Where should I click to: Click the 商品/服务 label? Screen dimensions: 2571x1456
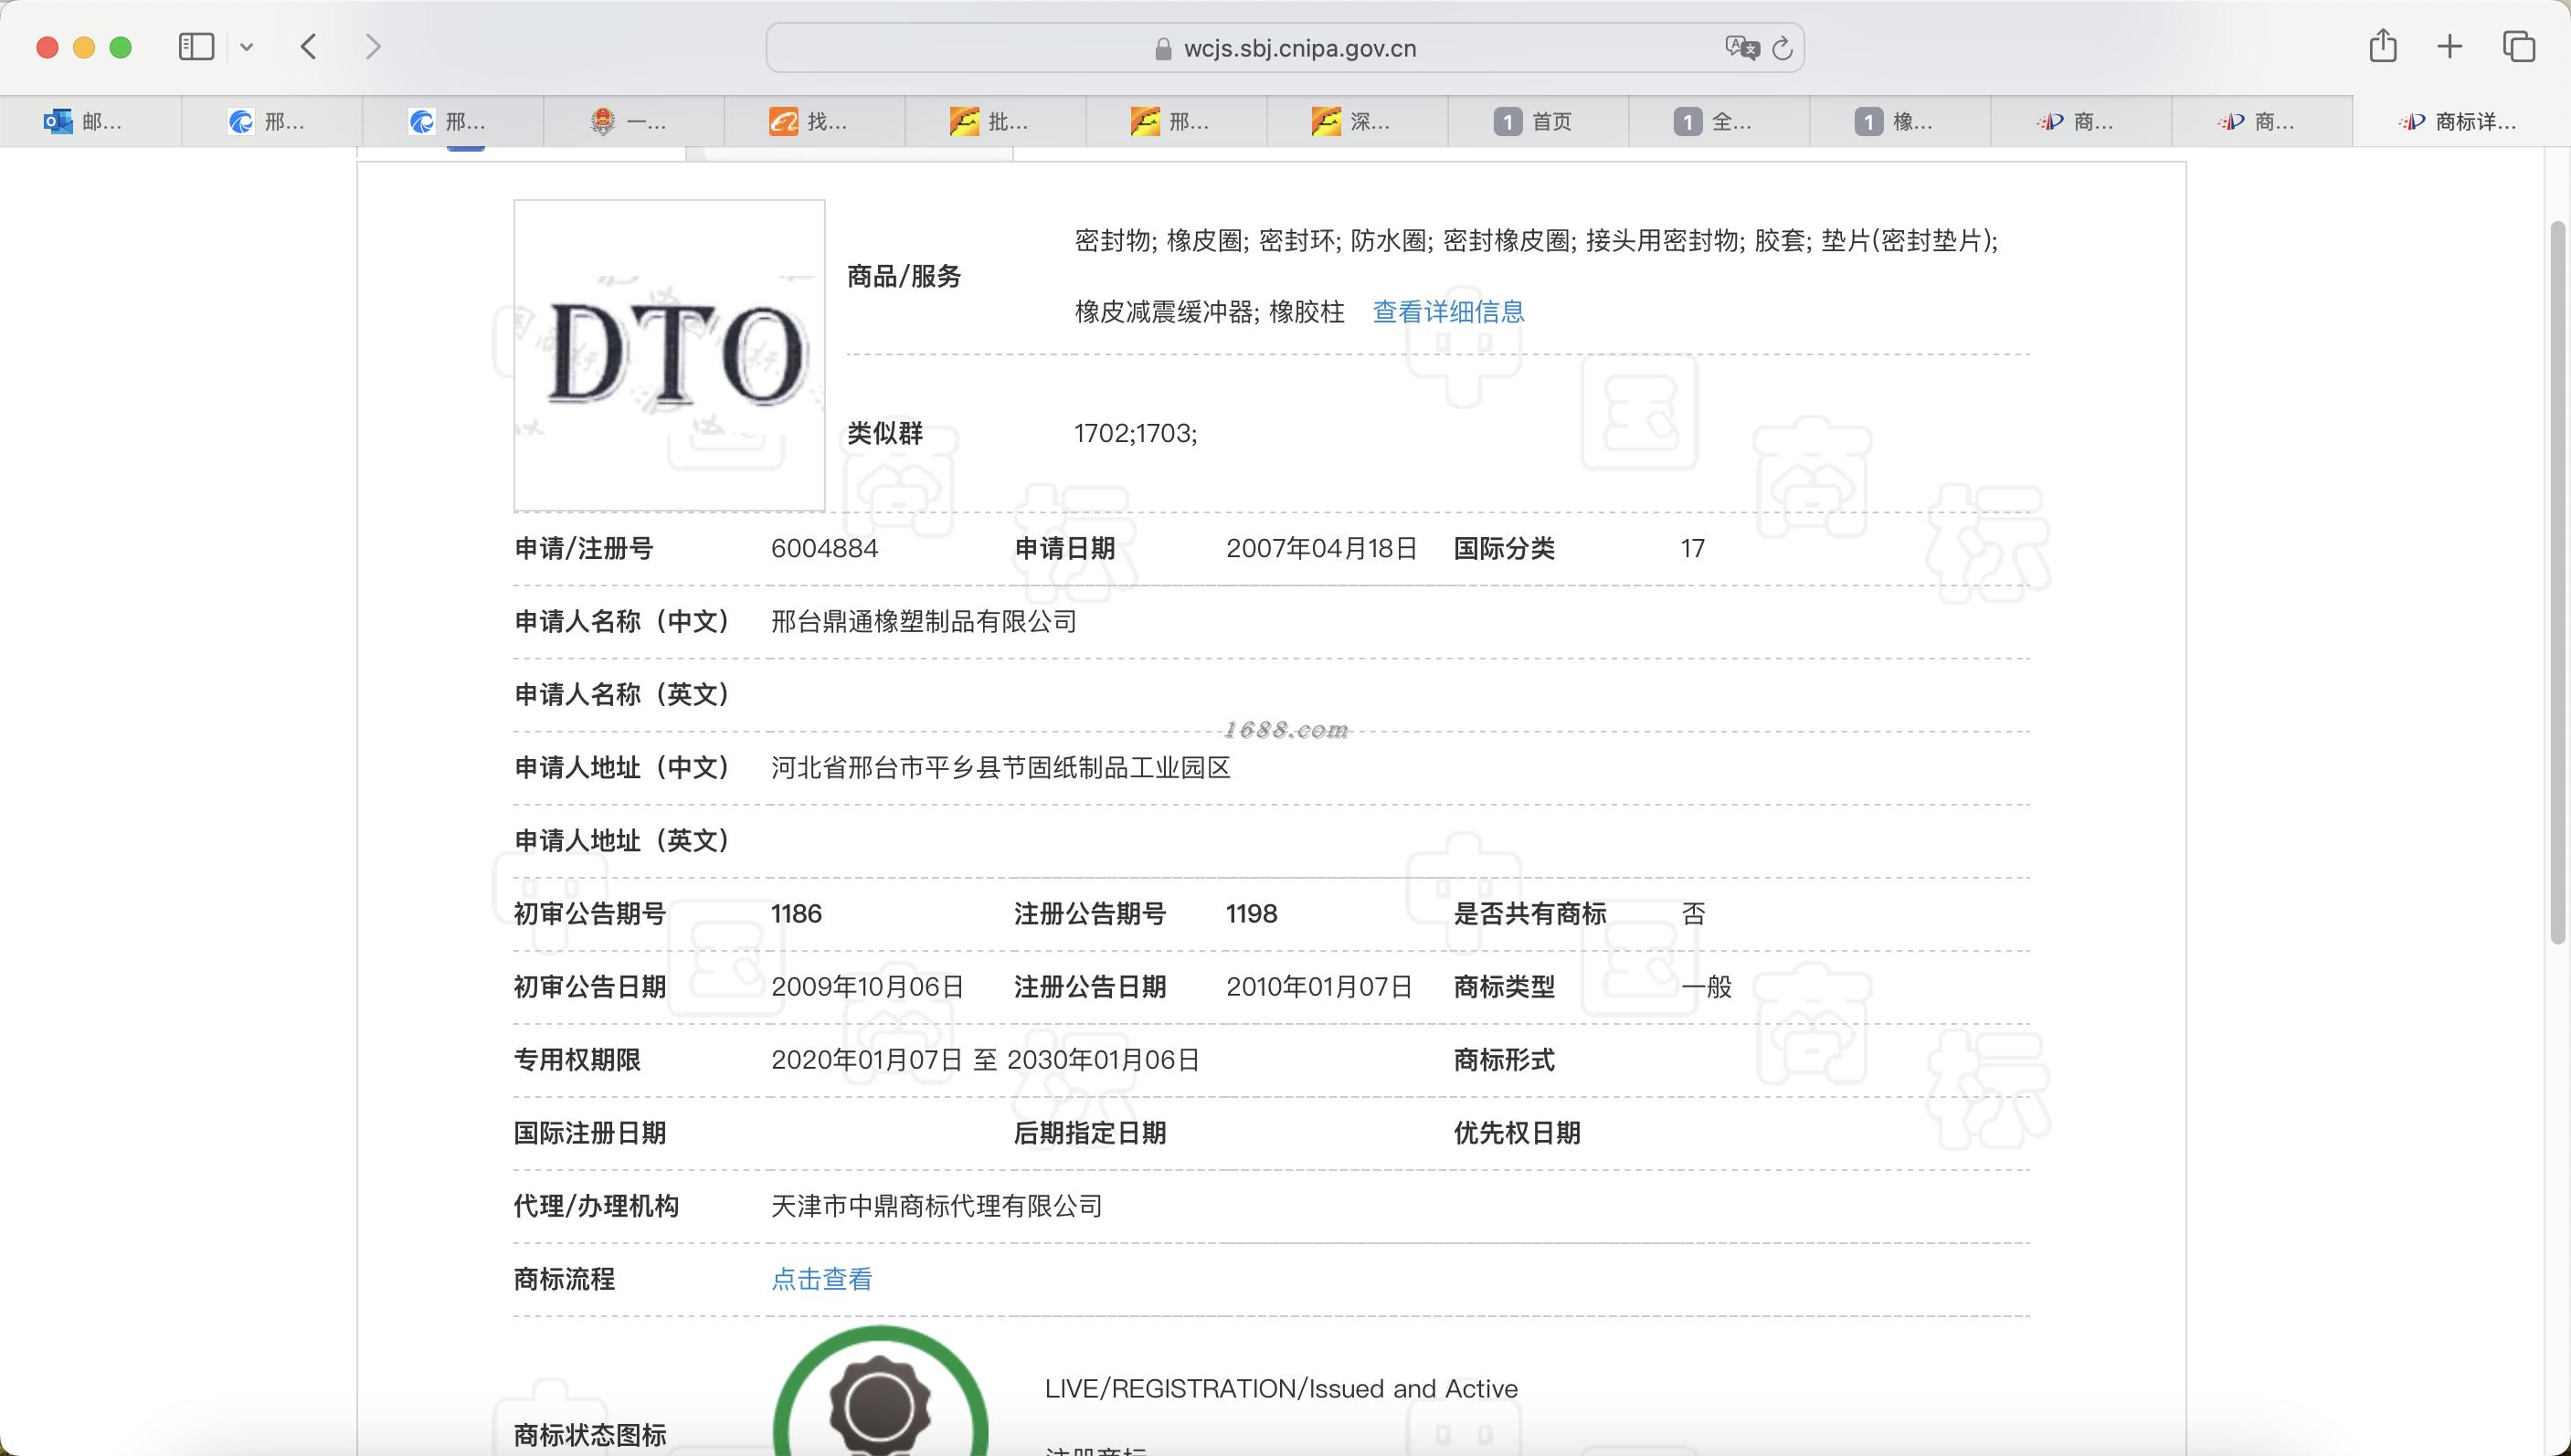tap(904, 277)
